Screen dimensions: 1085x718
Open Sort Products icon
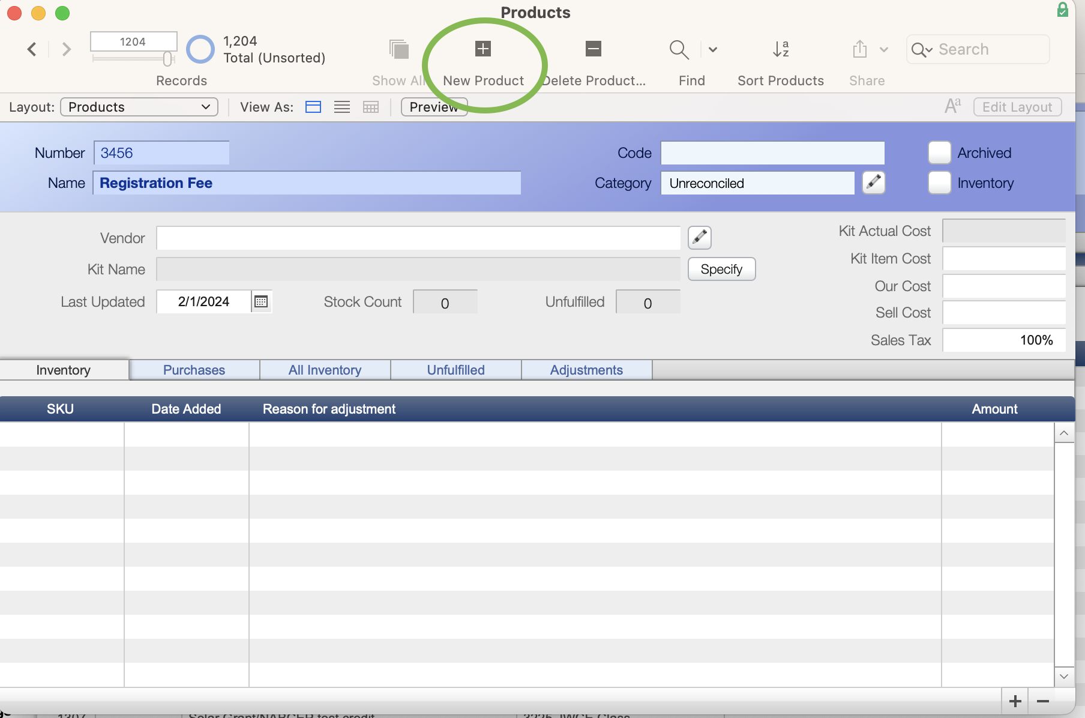click(781, 49)
